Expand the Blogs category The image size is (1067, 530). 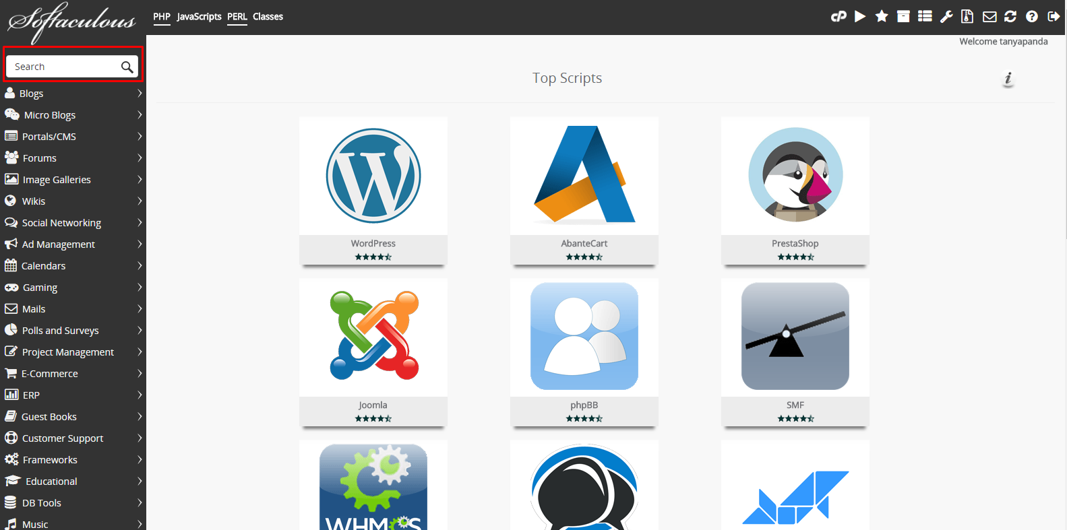(73, 94)
